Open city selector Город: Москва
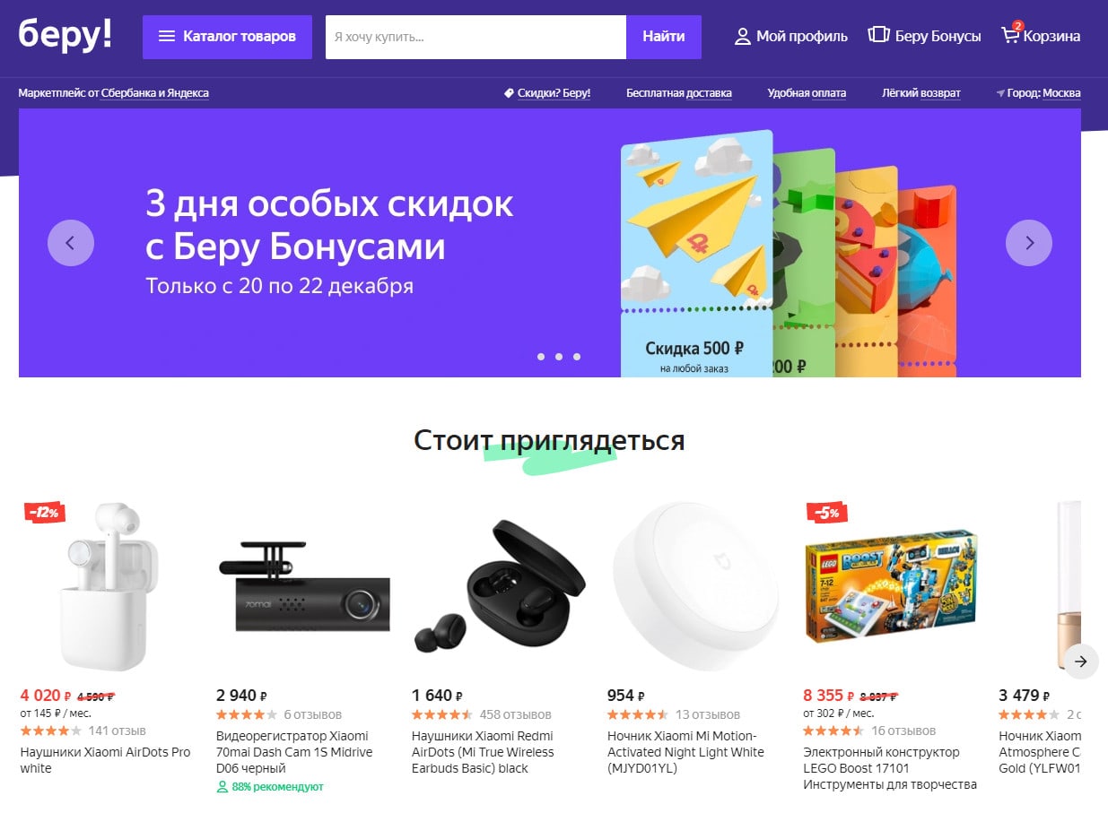This screenshot has width=1108, height=813. pyautogui.click(x=1038, y=93)
